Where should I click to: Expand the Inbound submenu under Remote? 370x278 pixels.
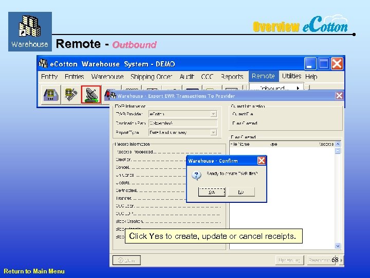(276, 88)
